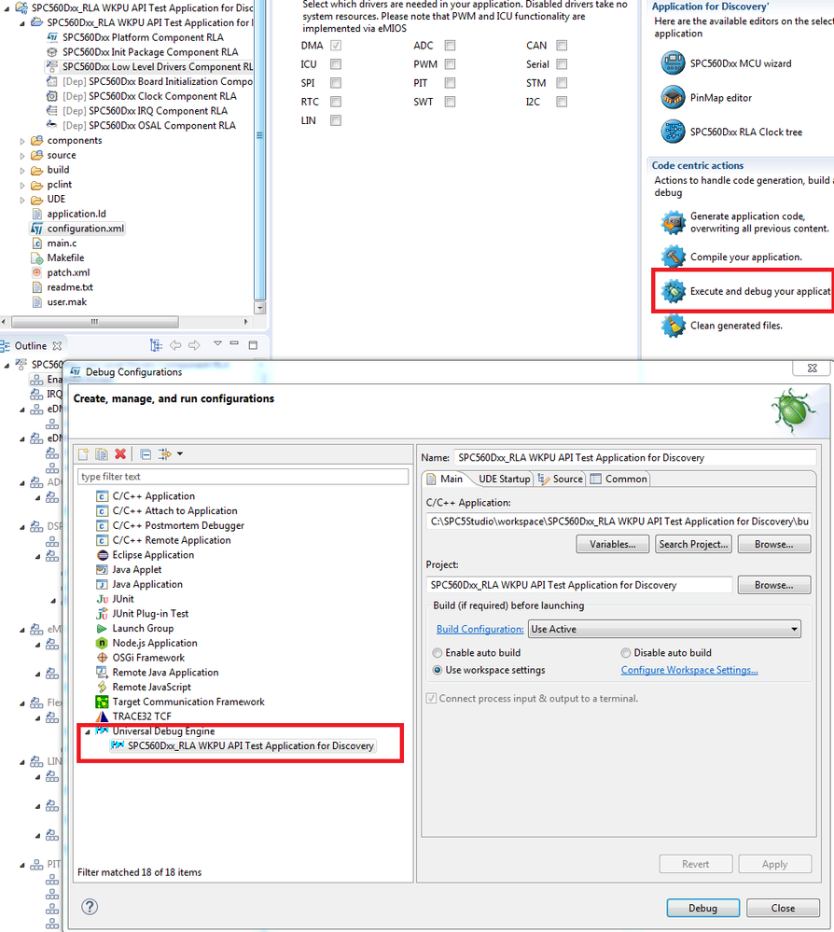Compile your application
Screen dimensions: 834x932
pos(731,257)
